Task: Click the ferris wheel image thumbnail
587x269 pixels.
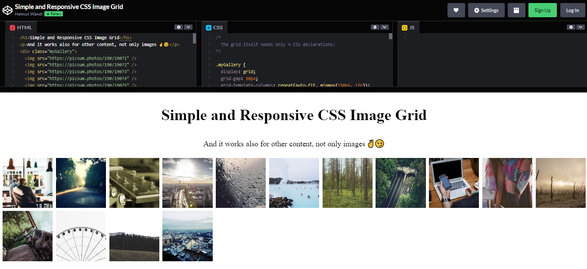Action: click(81, 235)
